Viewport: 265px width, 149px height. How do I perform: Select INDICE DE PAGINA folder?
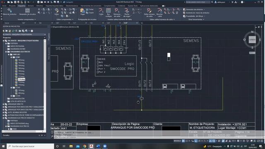[x=17, y=46]
